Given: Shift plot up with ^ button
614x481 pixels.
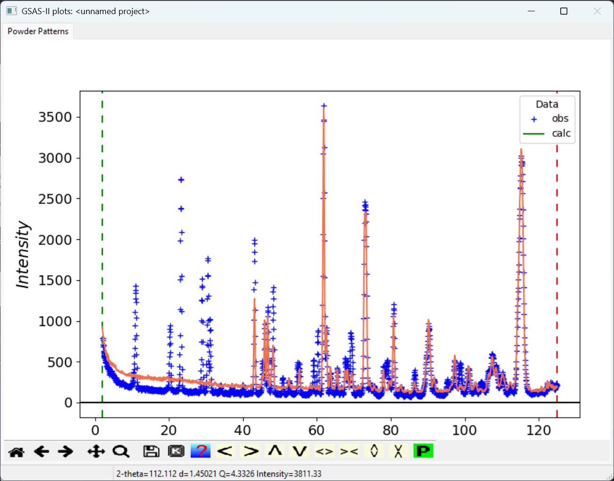Looking at the screenshot, I should point(275,451).
